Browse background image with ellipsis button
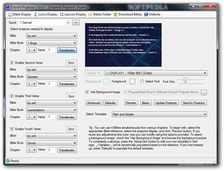224x171 pixels. [204, 93]
